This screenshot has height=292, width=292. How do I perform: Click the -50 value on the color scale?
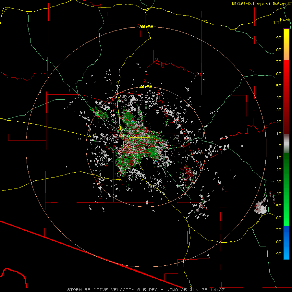[277, 206]
